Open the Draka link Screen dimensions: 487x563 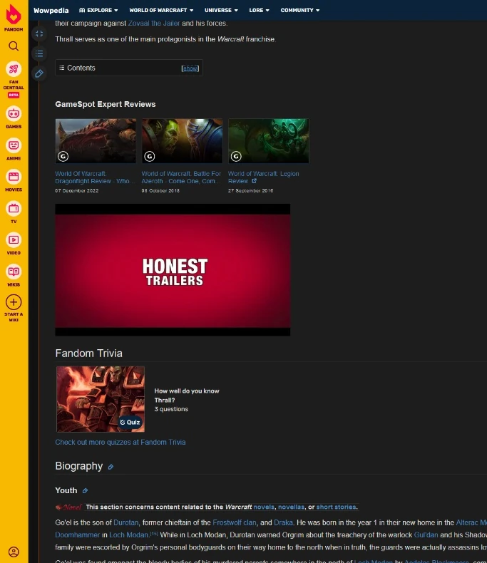point(283,522)
